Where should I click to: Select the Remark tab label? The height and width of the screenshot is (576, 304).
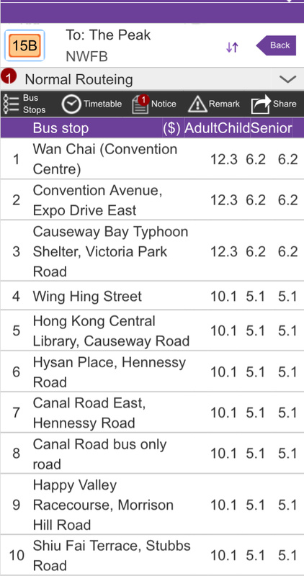pyautogui.click(x=224, y=104)
